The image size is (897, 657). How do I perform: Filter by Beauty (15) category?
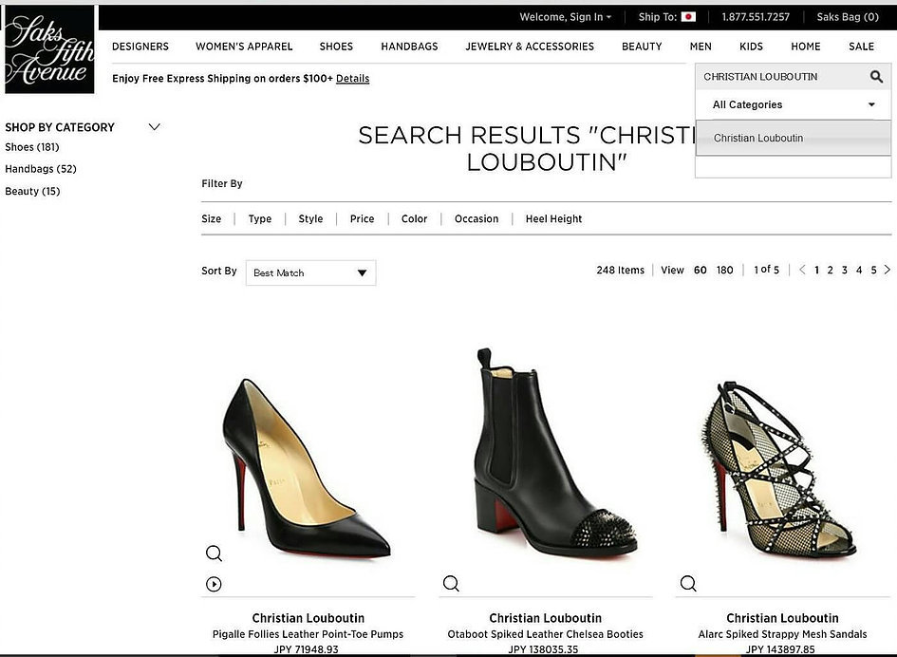tap(32, 191)
